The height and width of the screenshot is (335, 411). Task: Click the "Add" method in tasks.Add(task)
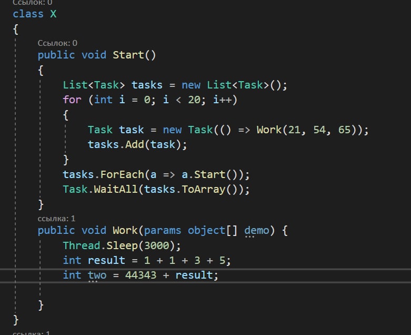[134, 144]
